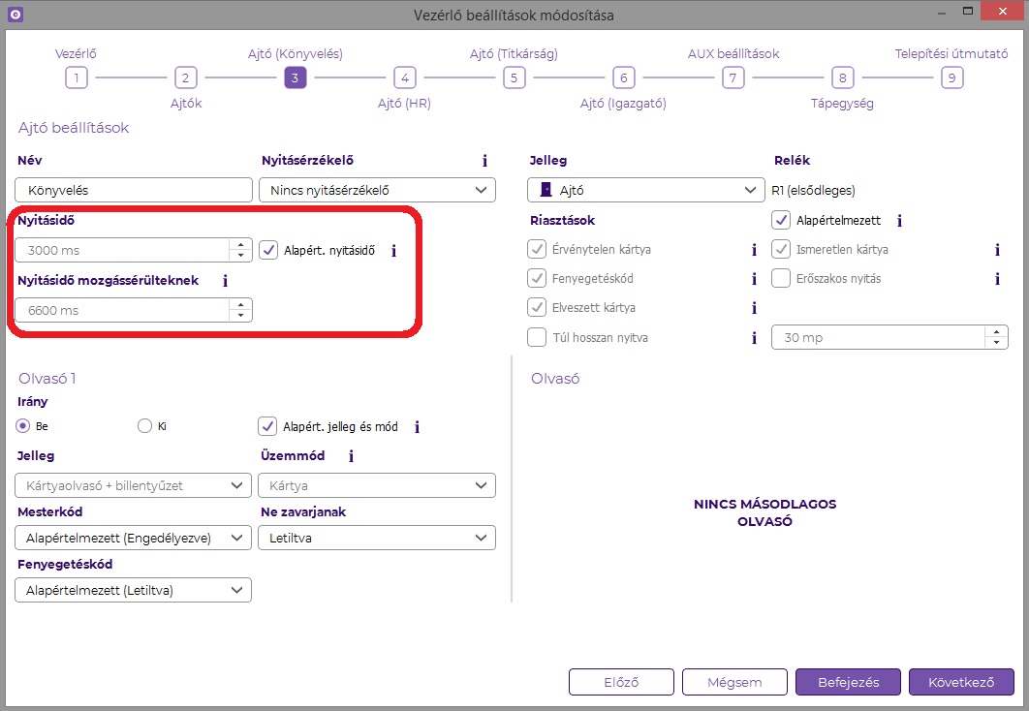
Task: Click the Név field containing Könyvelés
Action: 134,191
